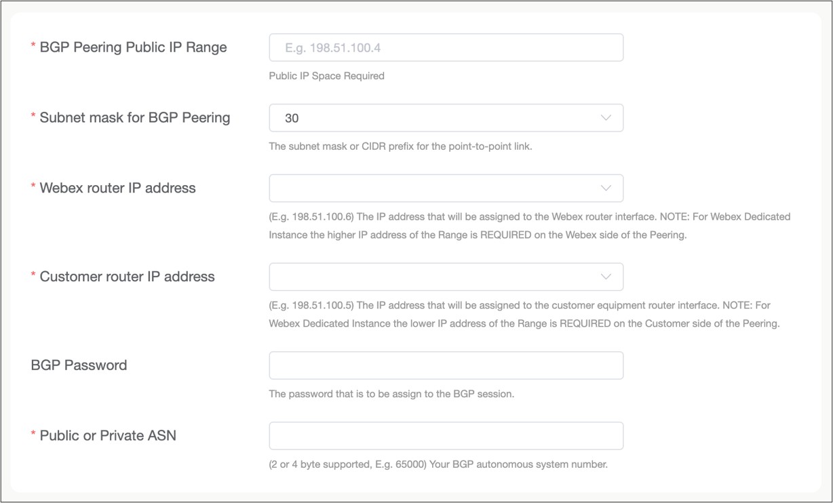This screenshot has height=503, width=833.
Task: Click the BGP Peering Public IP Range field
Action: click(446, 48)
